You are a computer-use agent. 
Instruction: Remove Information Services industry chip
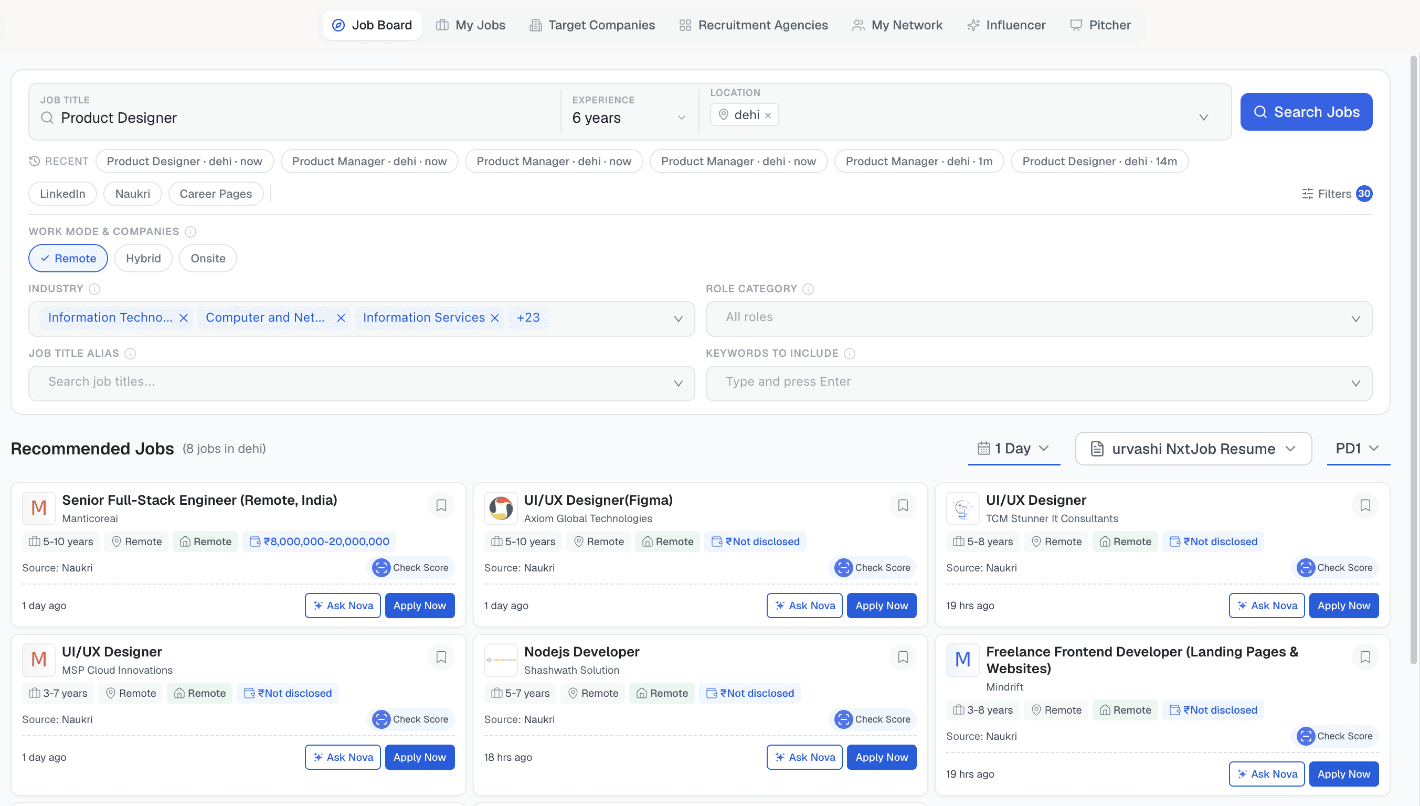pos(495,318)
